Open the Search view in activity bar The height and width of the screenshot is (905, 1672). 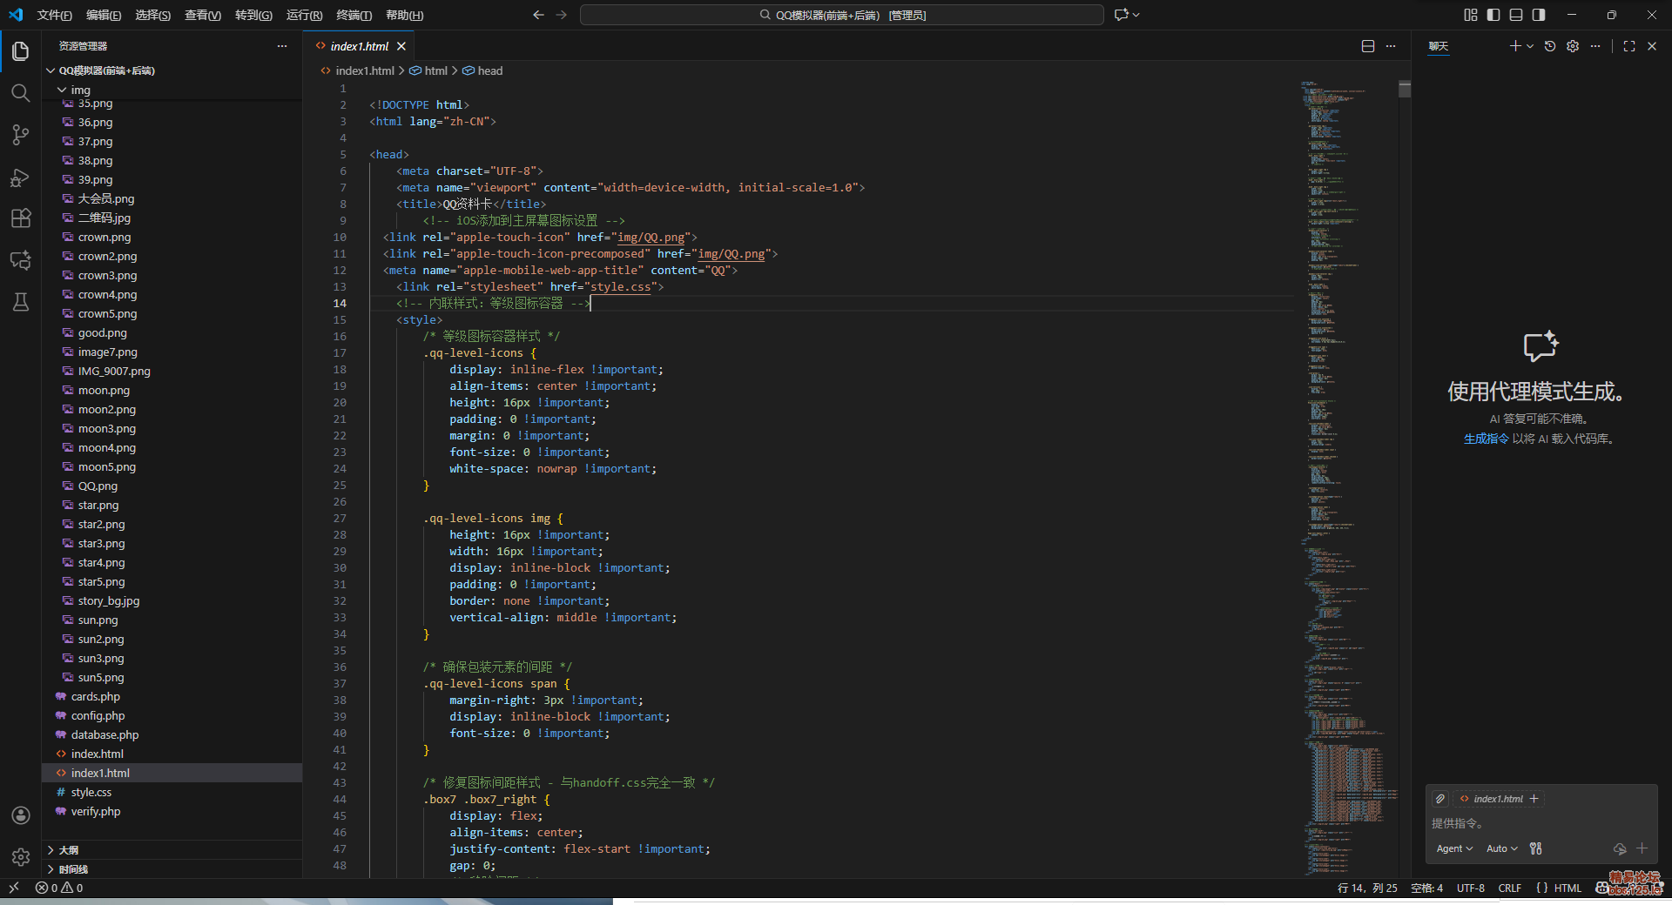[21, 93]
